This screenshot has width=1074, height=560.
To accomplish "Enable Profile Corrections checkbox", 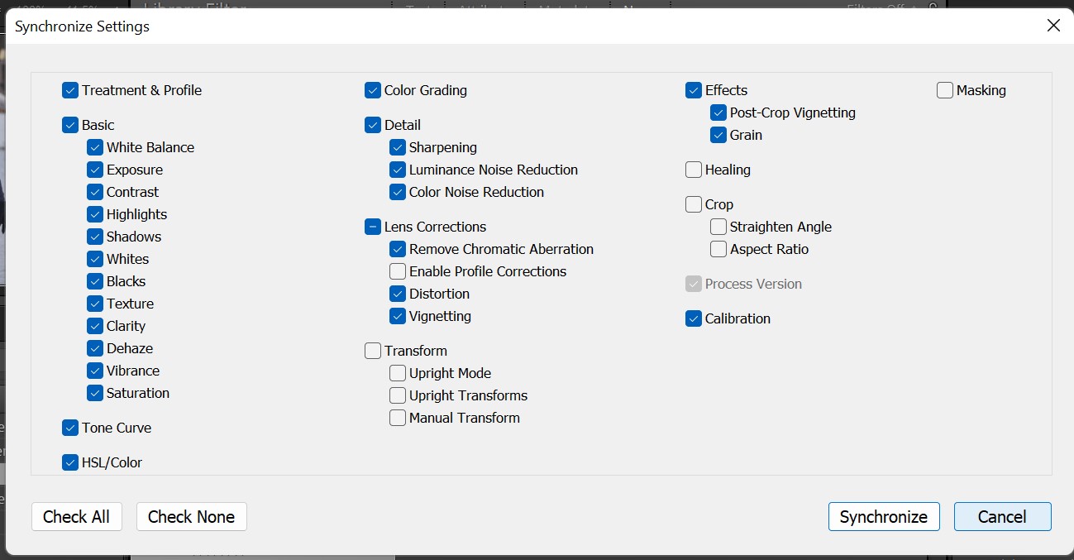I will tap(398, 271).
